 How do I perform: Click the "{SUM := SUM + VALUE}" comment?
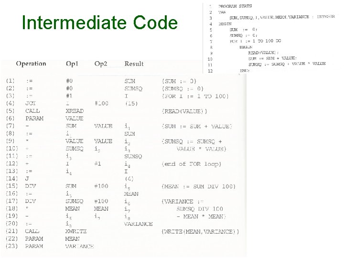click(x=197, y=126)
